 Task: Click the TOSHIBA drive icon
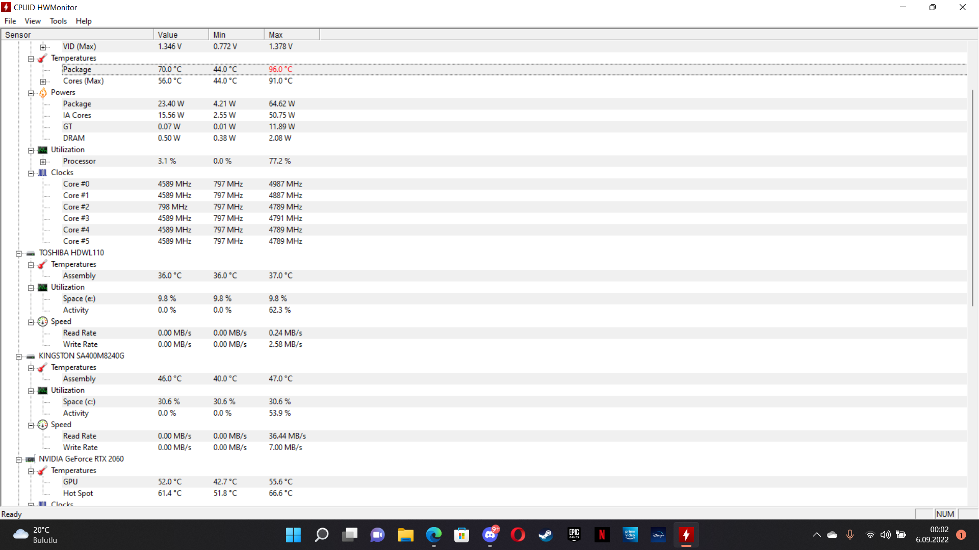(31, 253)
